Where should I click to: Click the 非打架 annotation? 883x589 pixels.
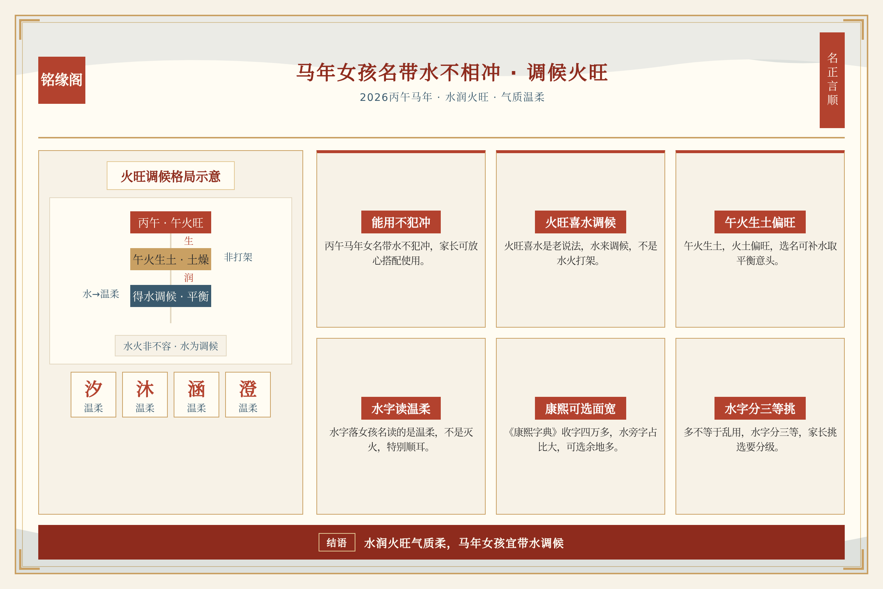(x=238, y=257)
